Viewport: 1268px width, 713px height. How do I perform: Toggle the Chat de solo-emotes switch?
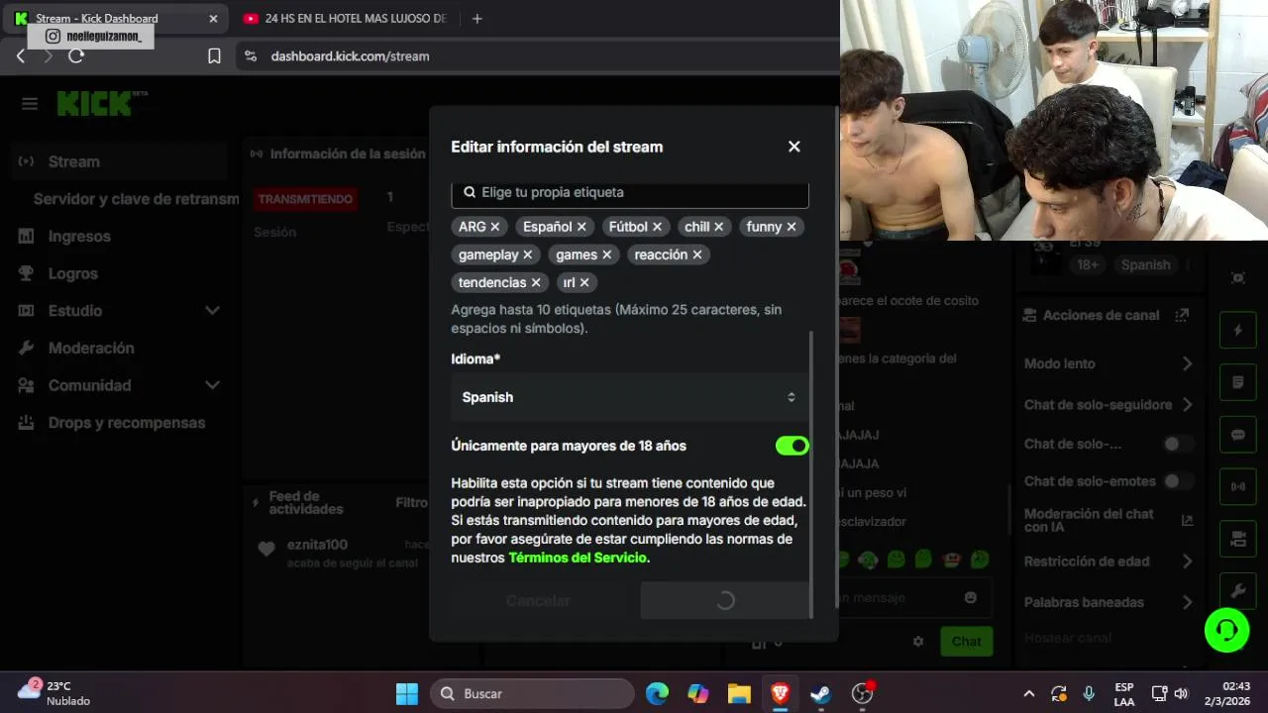[1178, 481]
